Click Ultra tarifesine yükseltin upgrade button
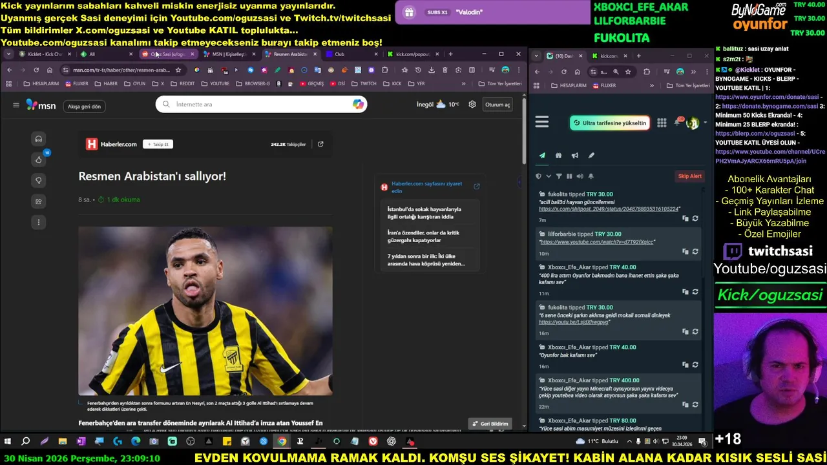The height and width of the screenshot is (465, 827). [x=609, y=123]
